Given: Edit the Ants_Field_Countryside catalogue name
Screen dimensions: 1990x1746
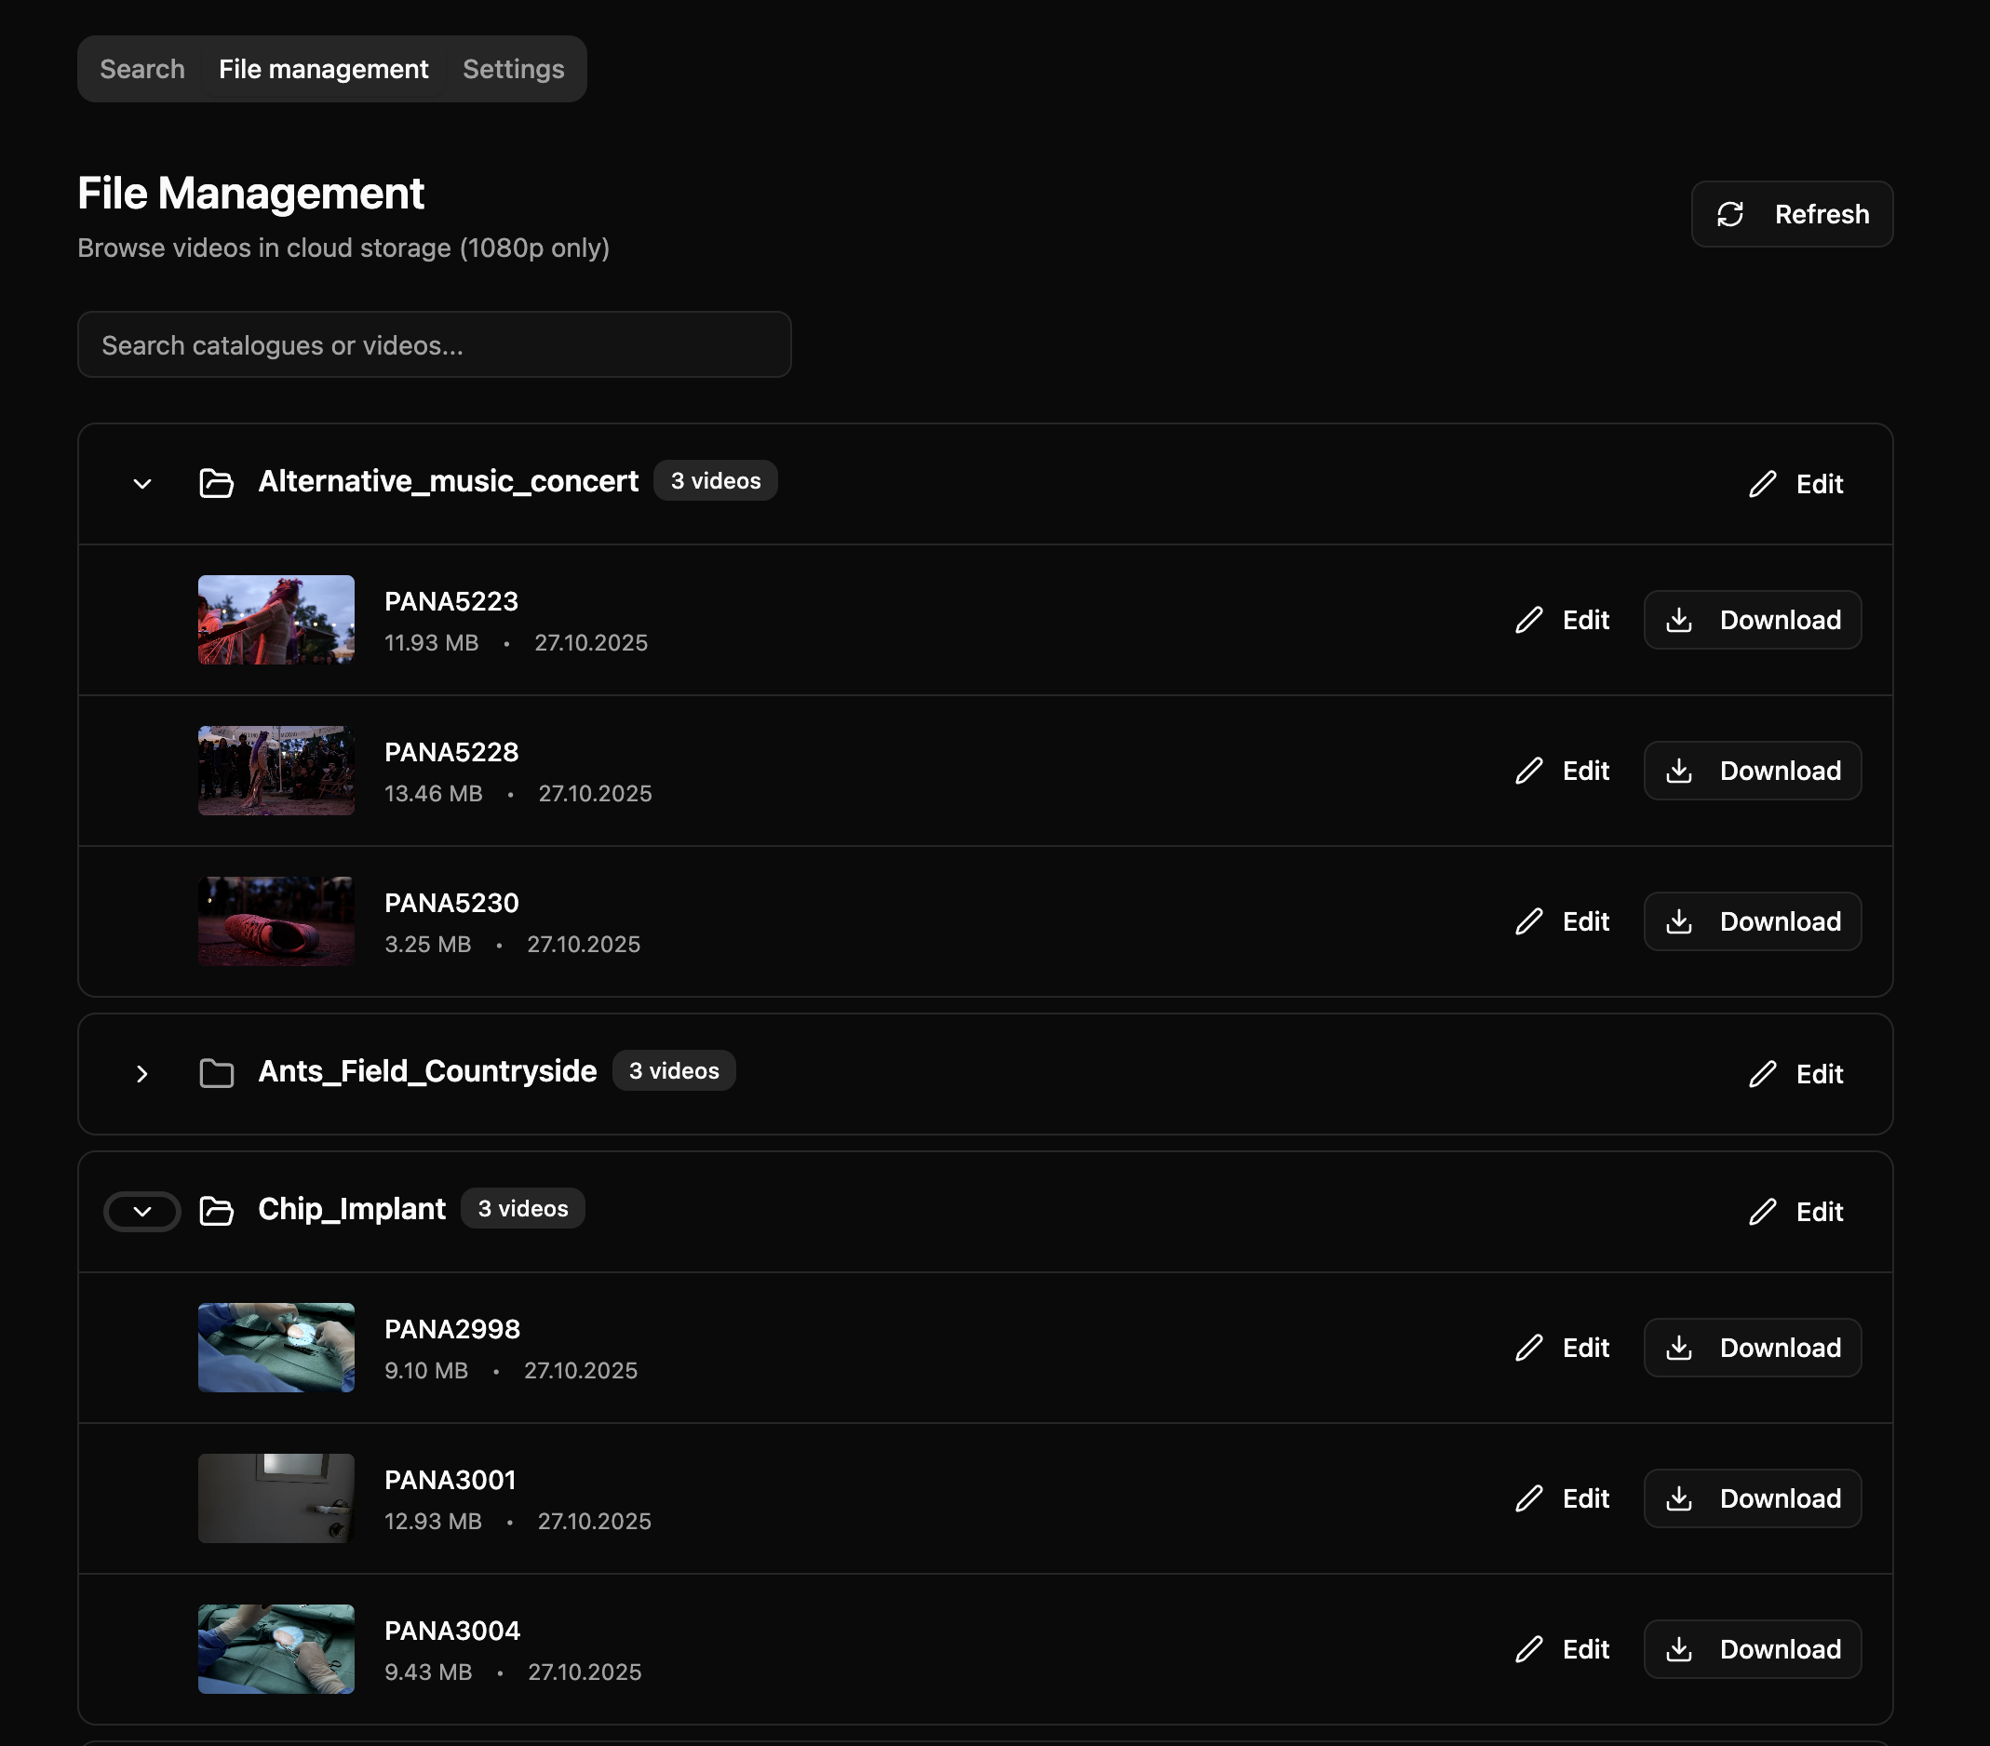Looking at the screenshot, I should 1796,1073.
